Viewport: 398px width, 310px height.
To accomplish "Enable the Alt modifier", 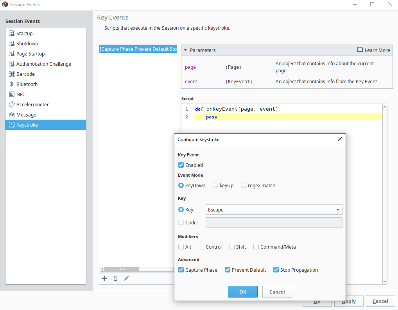I will (181, 247).
